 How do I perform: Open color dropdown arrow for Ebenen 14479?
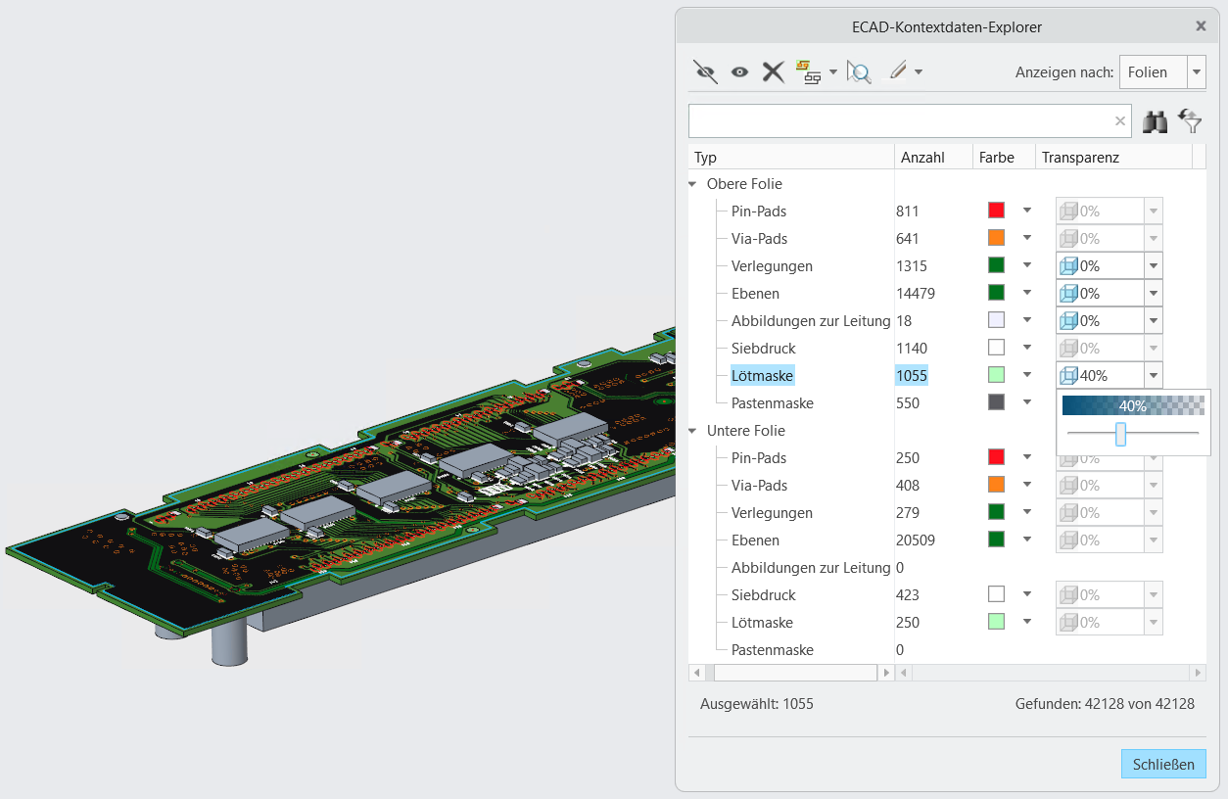click(x=1027, y=293)
